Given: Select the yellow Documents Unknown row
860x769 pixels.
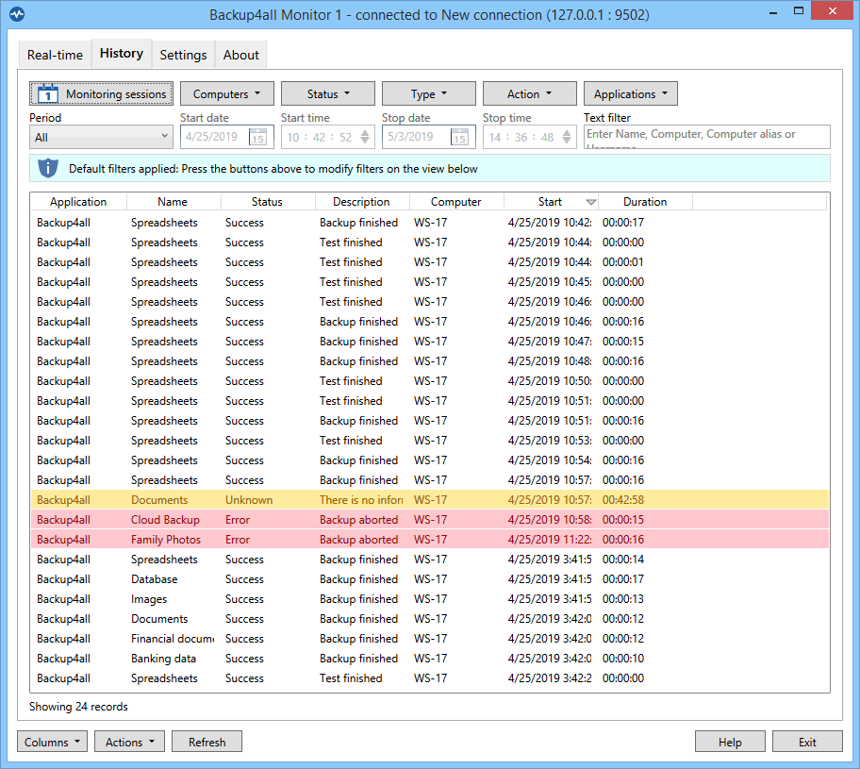Looking at the screenshot, I should click(x=430, y=499).
